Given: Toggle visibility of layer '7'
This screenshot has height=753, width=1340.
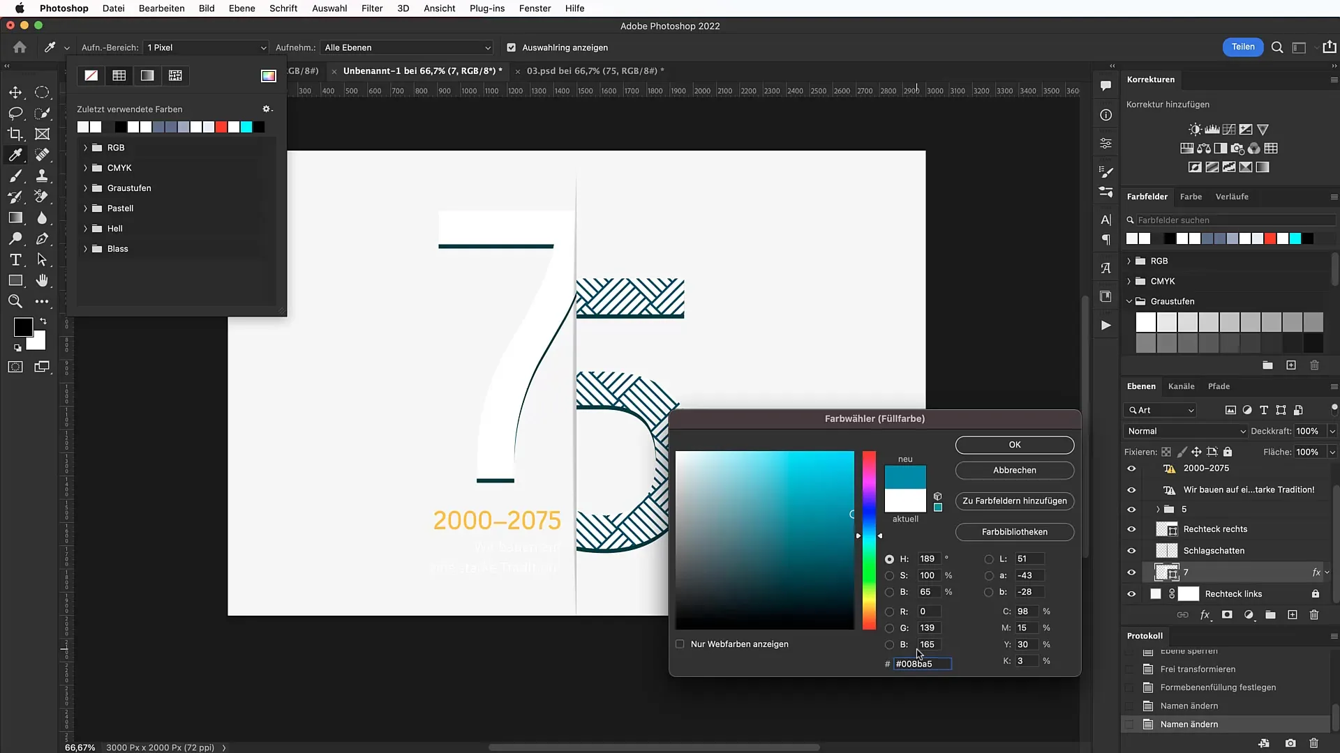Looking at the screenshot, I should (1132, 572).
